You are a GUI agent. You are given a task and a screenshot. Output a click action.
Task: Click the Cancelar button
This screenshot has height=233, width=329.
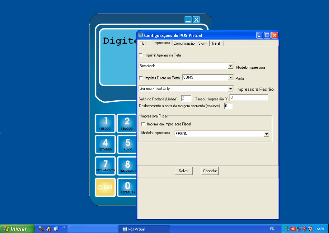[210, 171]
